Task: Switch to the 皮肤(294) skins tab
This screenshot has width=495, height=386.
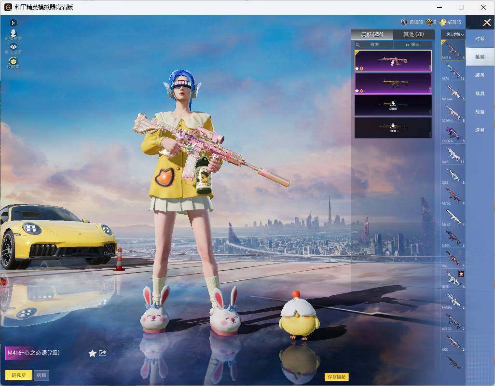Action: (372, 34)
